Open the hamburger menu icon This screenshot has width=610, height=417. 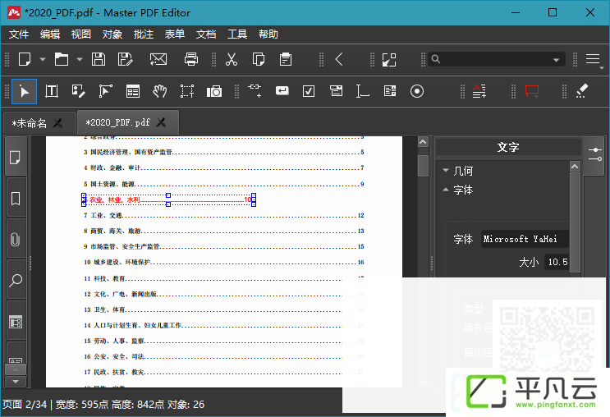(593, 59)
